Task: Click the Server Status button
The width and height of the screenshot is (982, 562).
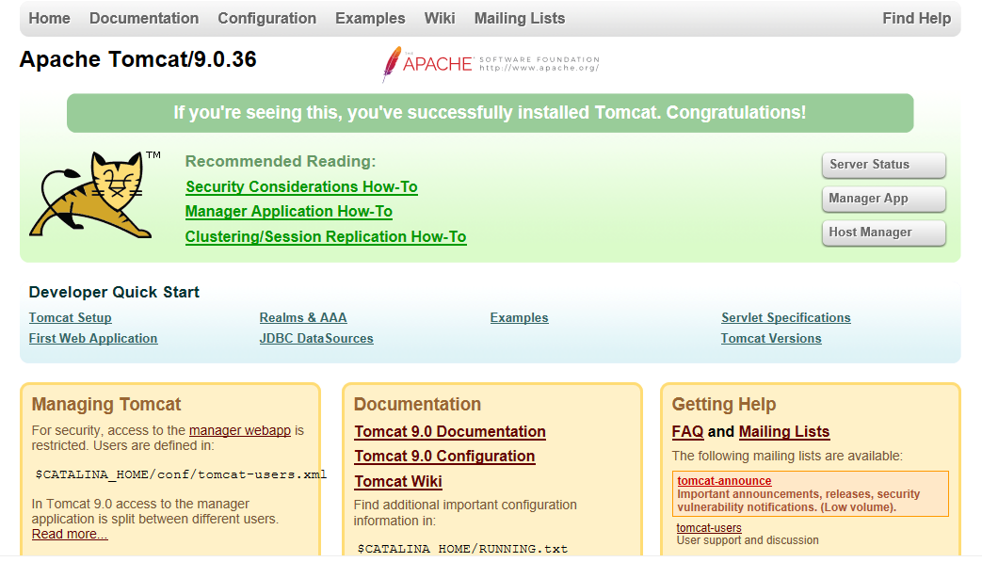Action: click(884, 165)
